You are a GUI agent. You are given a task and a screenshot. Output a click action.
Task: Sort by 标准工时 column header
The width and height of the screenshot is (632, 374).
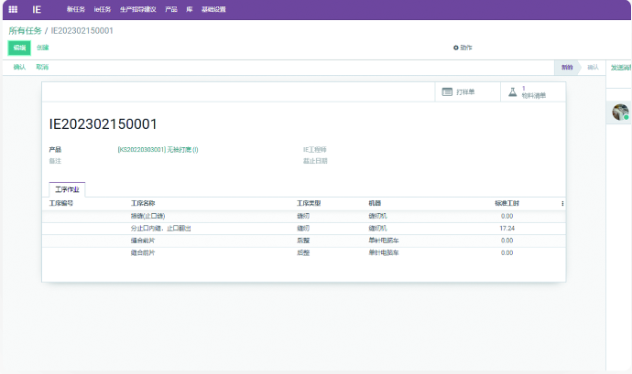507,203
